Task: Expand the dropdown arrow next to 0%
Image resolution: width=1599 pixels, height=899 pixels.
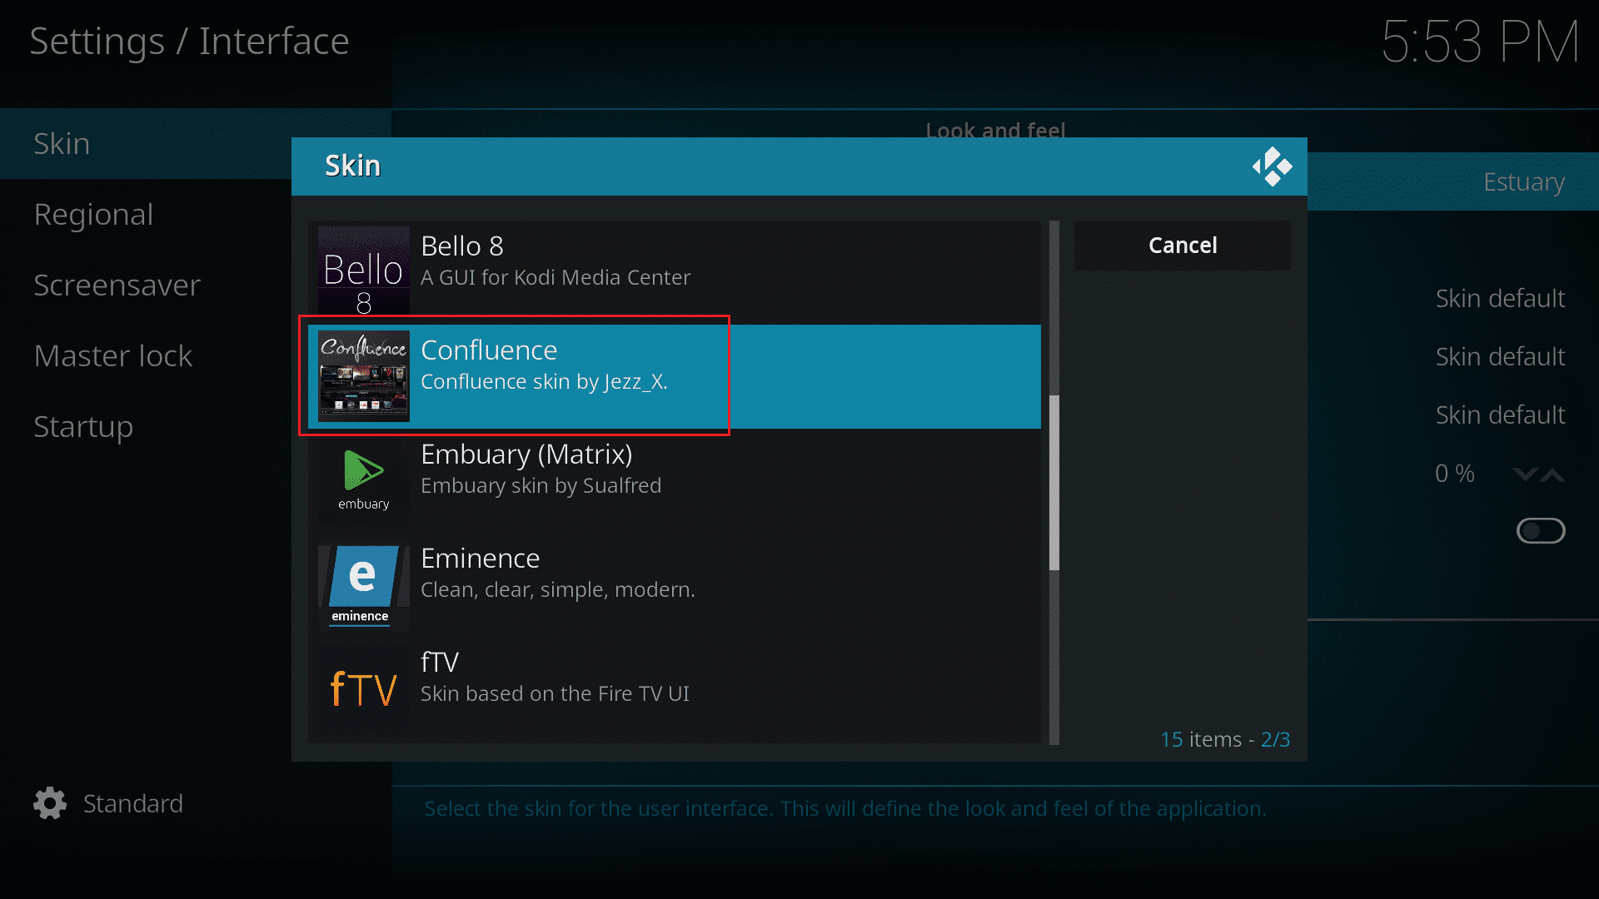Action: (1527, 474)
